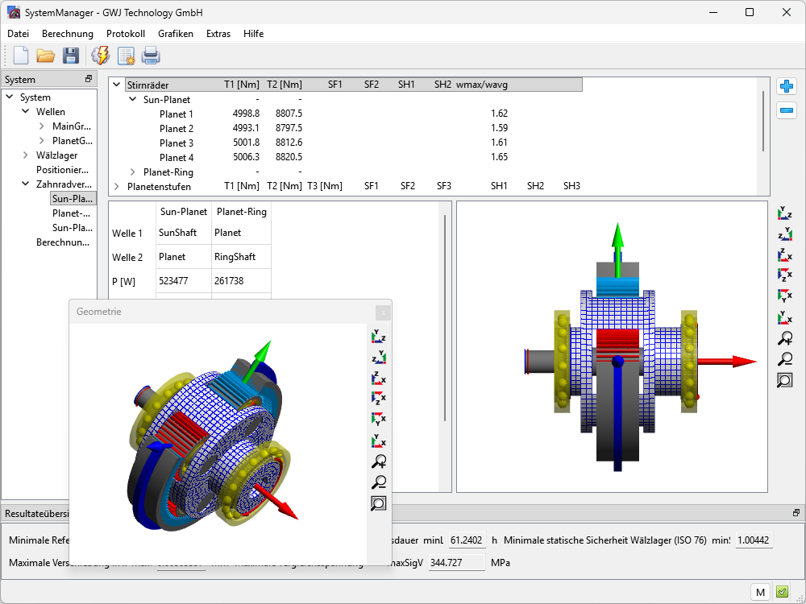
Task: Click the New file toolbar icon
Action: 21,56
